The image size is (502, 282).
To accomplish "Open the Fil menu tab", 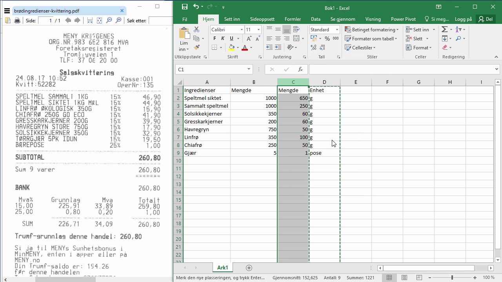I will click(185, 19).
